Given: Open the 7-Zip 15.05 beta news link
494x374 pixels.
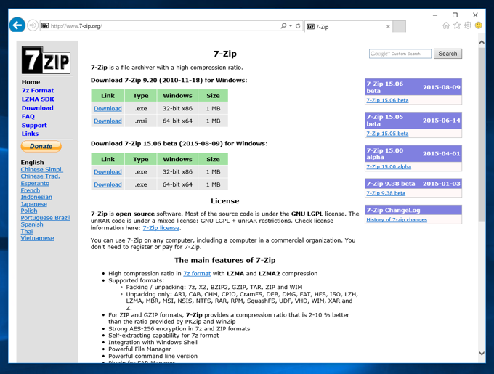Looking at the screenshot, I should 387,134.
